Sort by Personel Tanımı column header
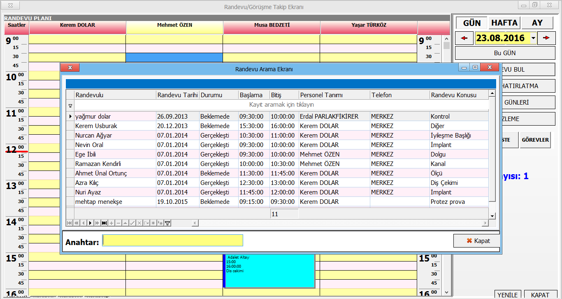 [x=334, y=95]
